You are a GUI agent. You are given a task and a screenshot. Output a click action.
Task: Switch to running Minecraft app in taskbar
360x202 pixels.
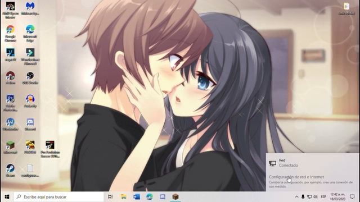click(x=175, y=197)
